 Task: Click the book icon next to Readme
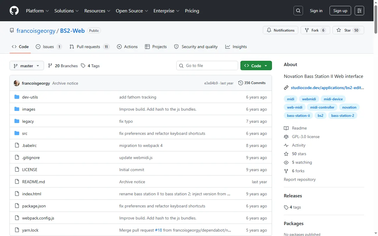[286, 128]
